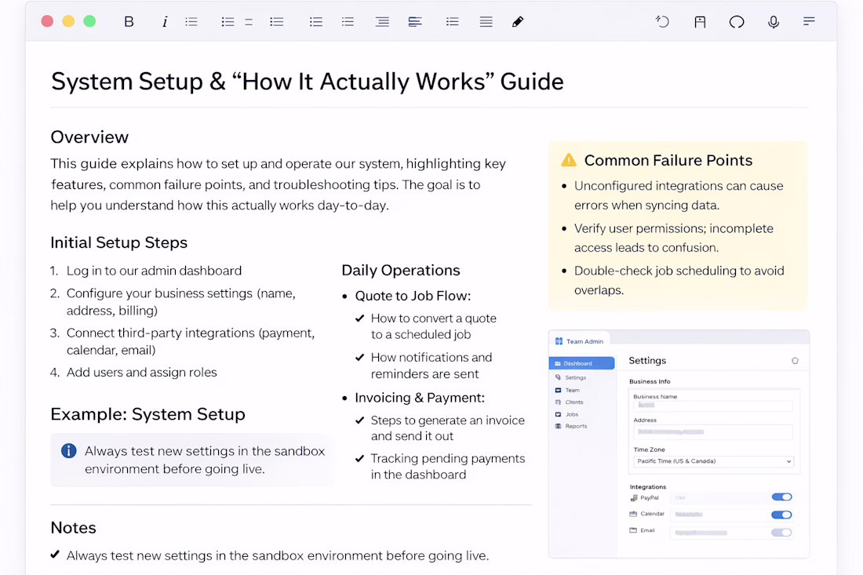Click the bookmark icon in toolbar
This screenshot has width=863, height=575.
point(700,21)
